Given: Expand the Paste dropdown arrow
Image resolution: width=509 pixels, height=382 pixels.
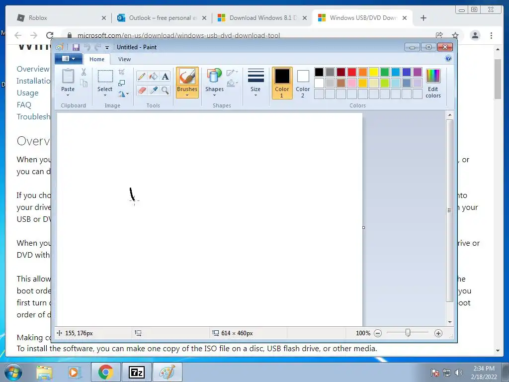Looking at the screenshot, I should 68,95.
